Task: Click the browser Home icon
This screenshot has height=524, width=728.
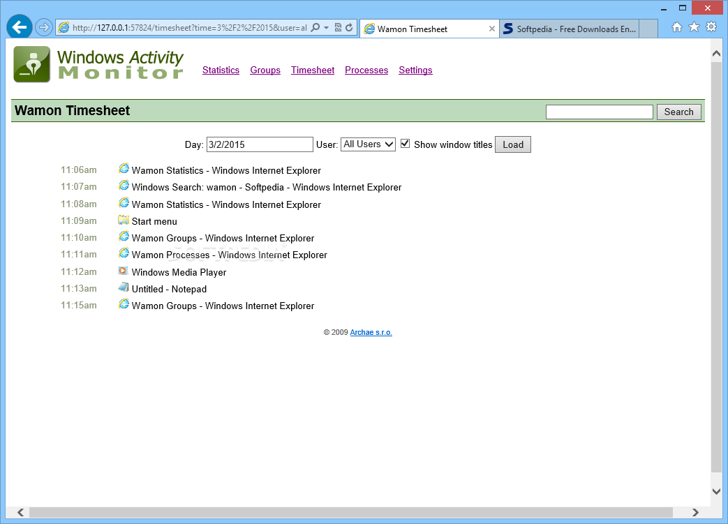Action: pos(677,27)
